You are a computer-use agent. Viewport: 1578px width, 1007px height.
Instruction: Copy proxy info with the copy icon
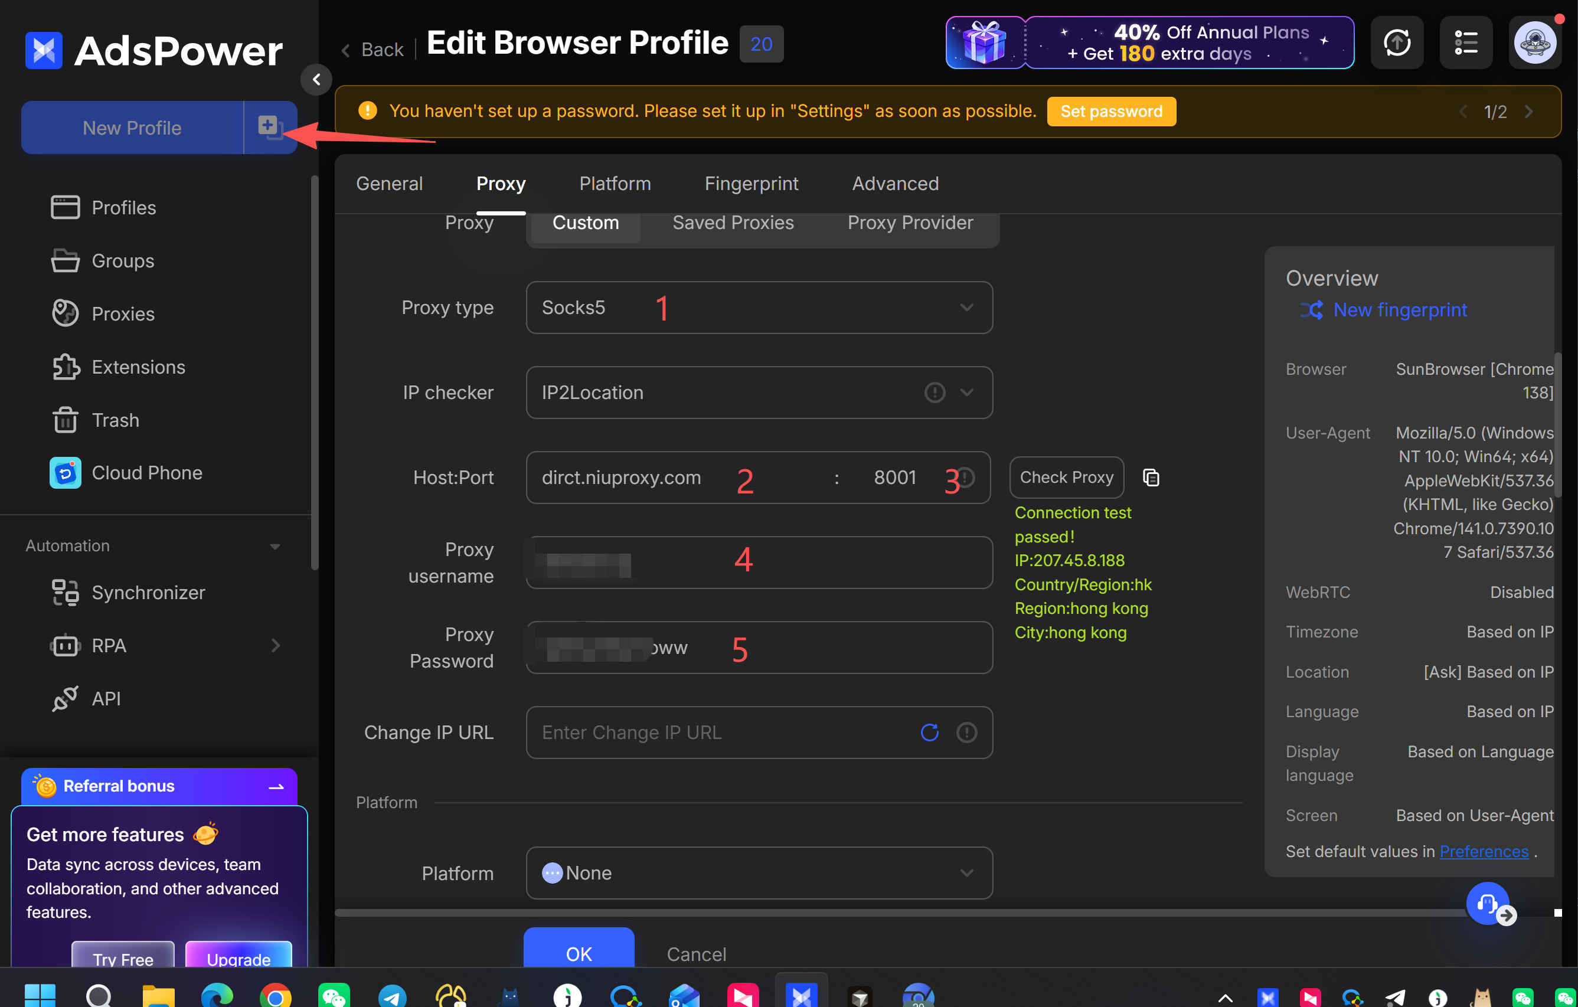pos(1151,478)
